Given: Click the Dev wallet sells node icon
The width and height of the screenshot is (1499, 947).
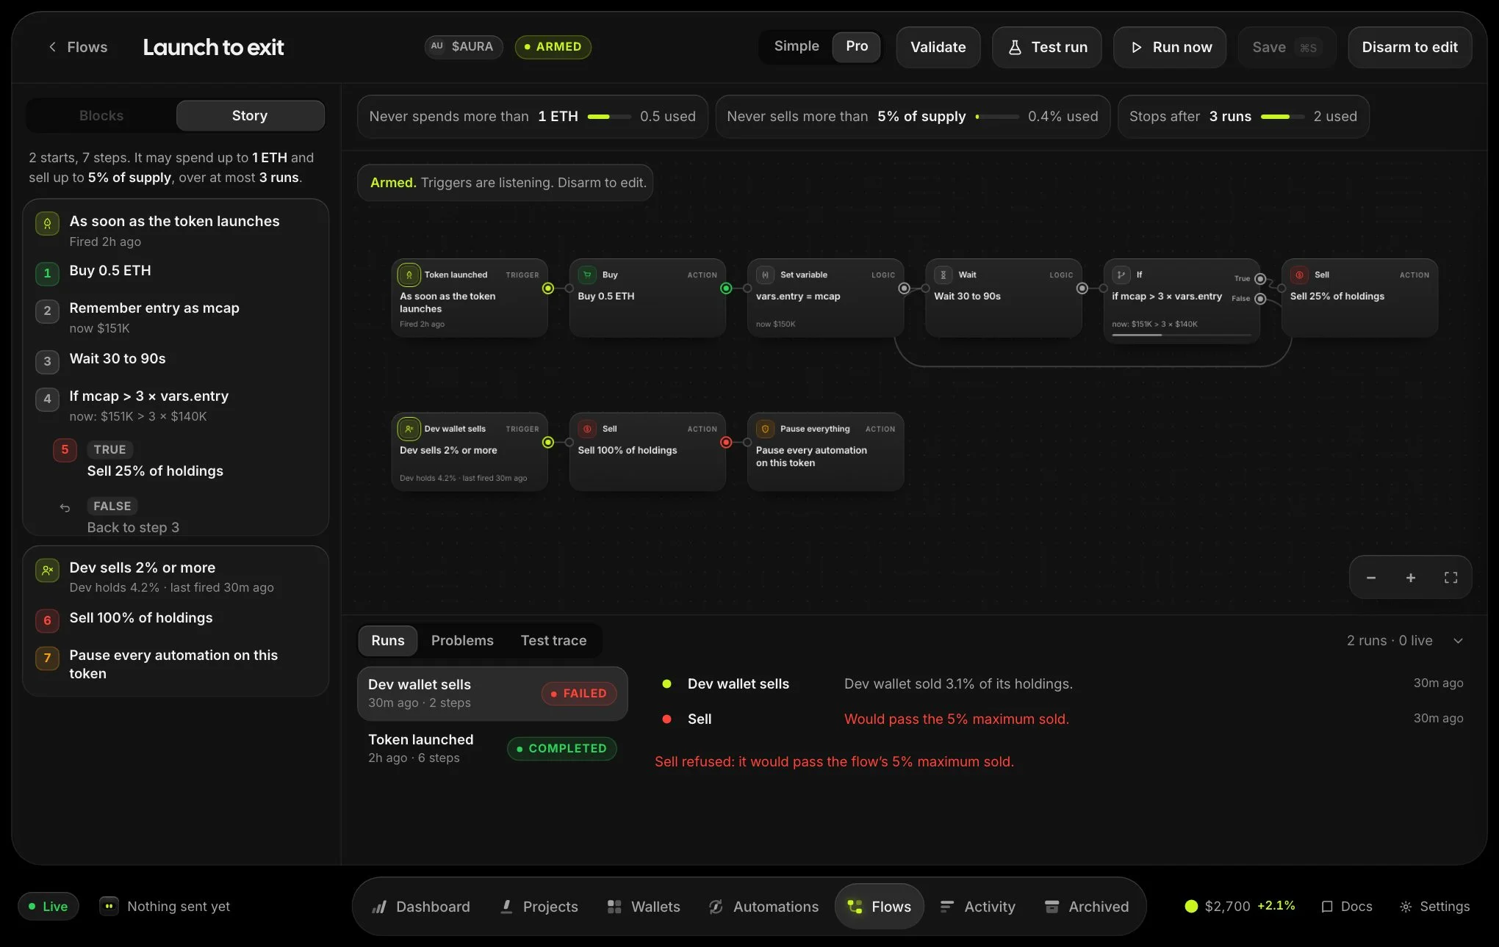Looking at the screenshot, I should click(409, 429).
